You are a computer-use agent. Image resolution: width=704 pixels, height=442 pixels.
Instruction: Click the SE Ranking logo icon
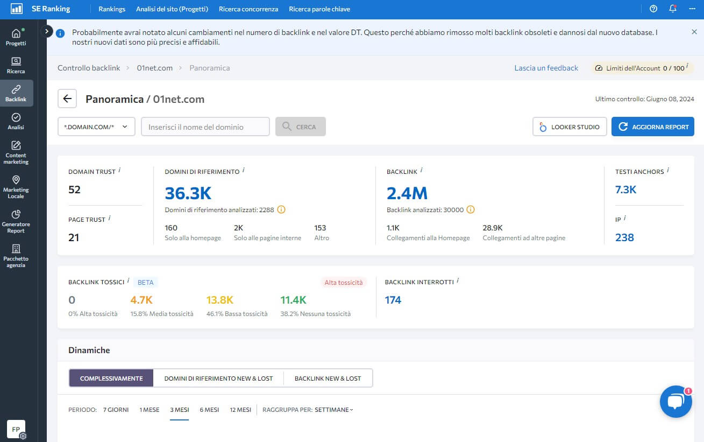click(17, 9)
